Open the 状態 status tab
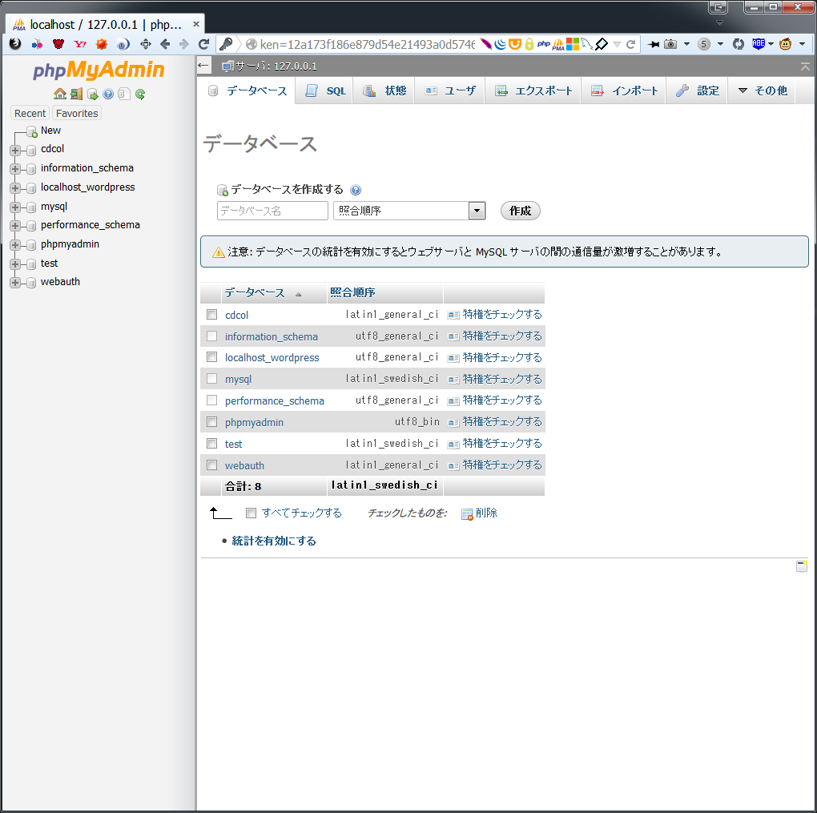This screenshot has width=817, height=813. [x=384, y=91]
